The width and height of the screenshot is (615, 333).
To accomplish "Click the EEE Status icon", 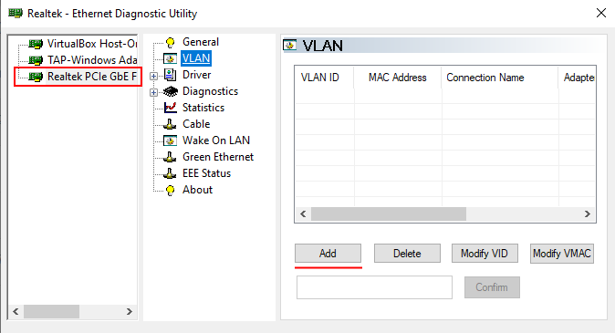I will tap(170, 173).
